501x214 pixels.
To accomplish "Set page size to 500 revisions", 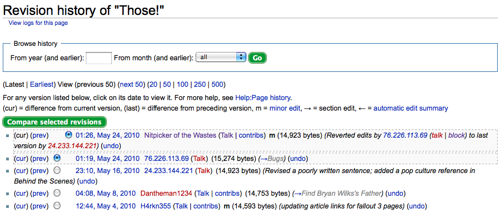I will 217,85.
